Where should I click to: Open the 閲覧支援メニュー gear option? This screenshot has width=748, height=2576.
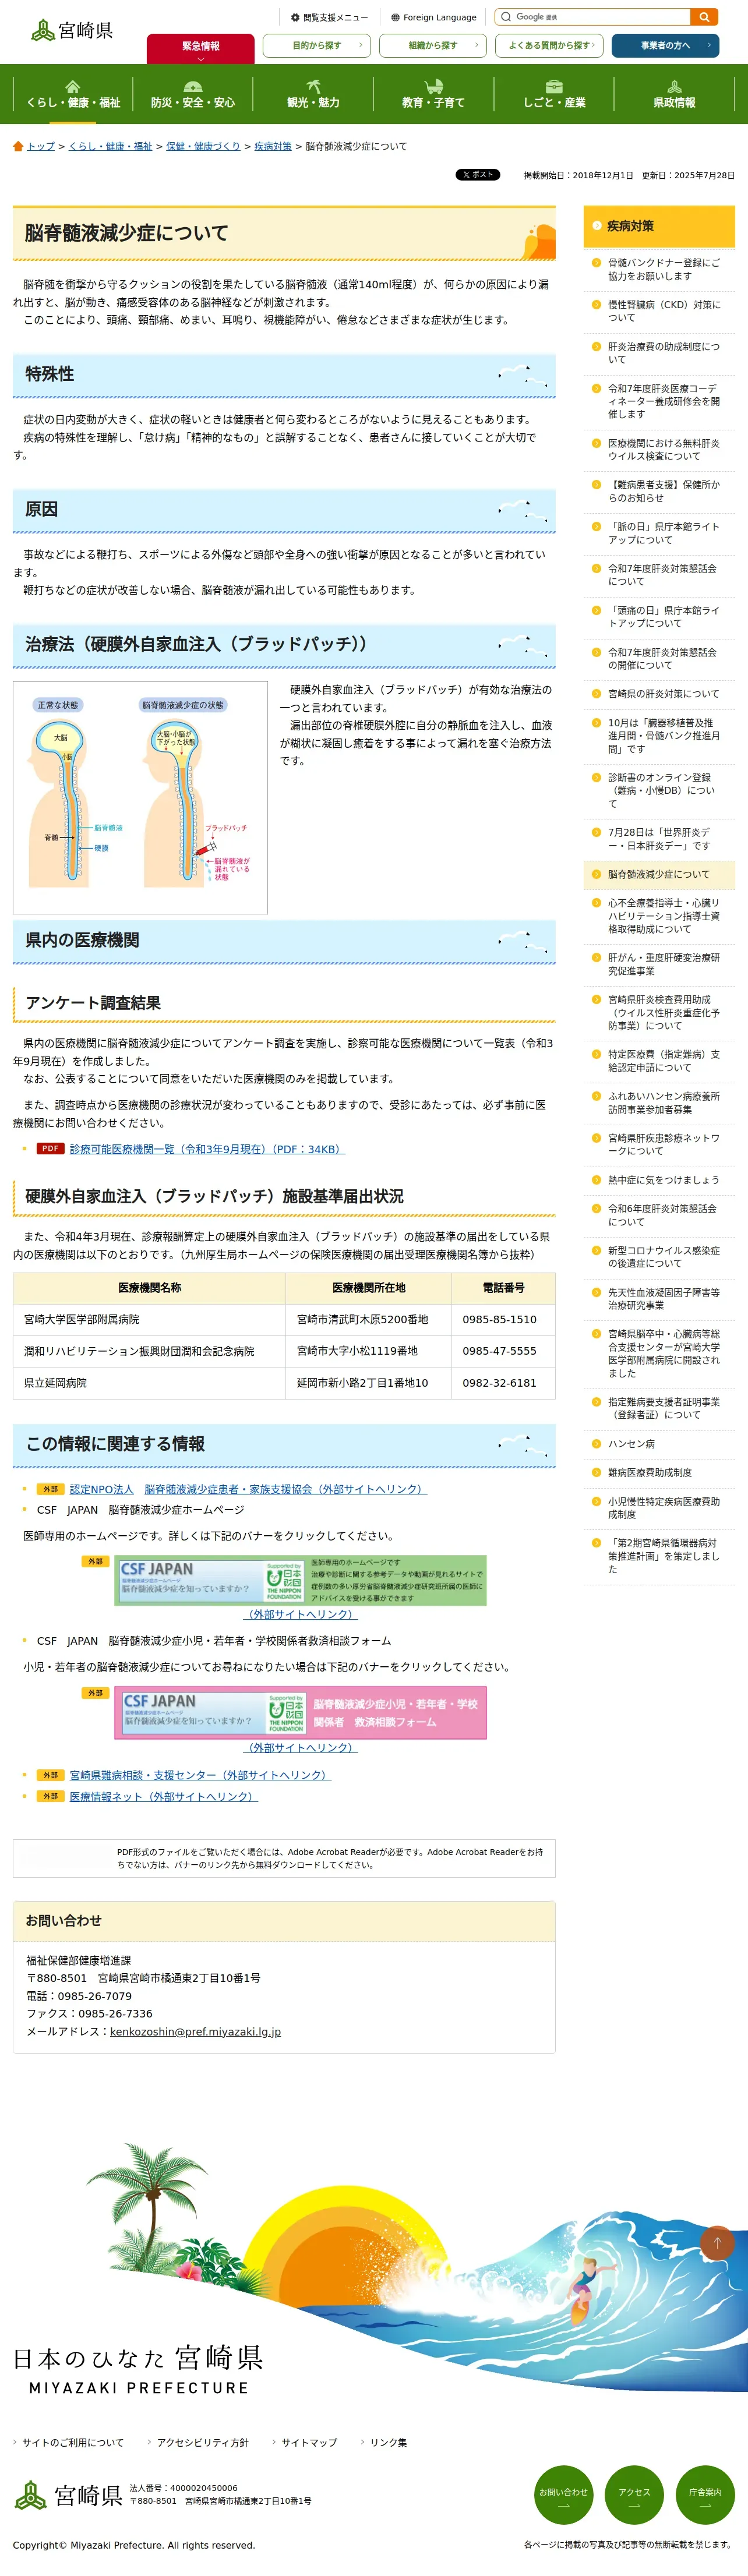329,17
